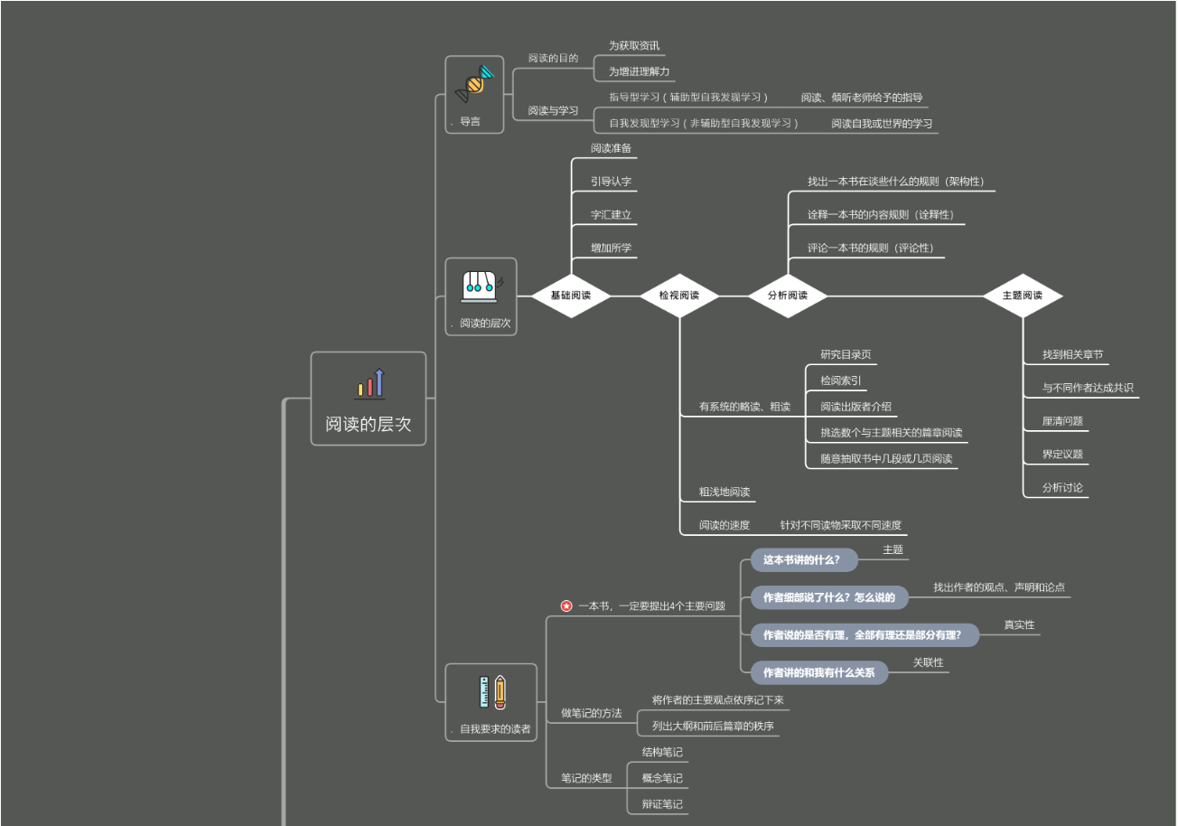Click the DNA icon on 导言 node

point(474,84)
